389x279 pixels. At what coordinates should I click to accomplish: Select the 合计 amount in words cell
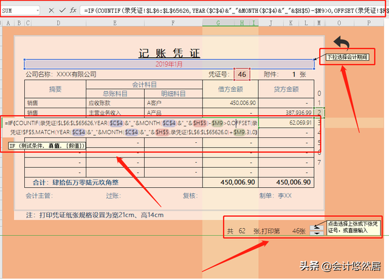(x=114, y=182)
